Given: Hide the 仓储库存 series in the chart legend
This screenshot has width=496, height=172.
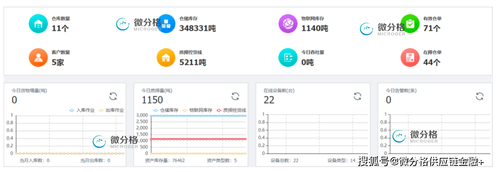Looking at the screenshot, I should coord(167,110).
